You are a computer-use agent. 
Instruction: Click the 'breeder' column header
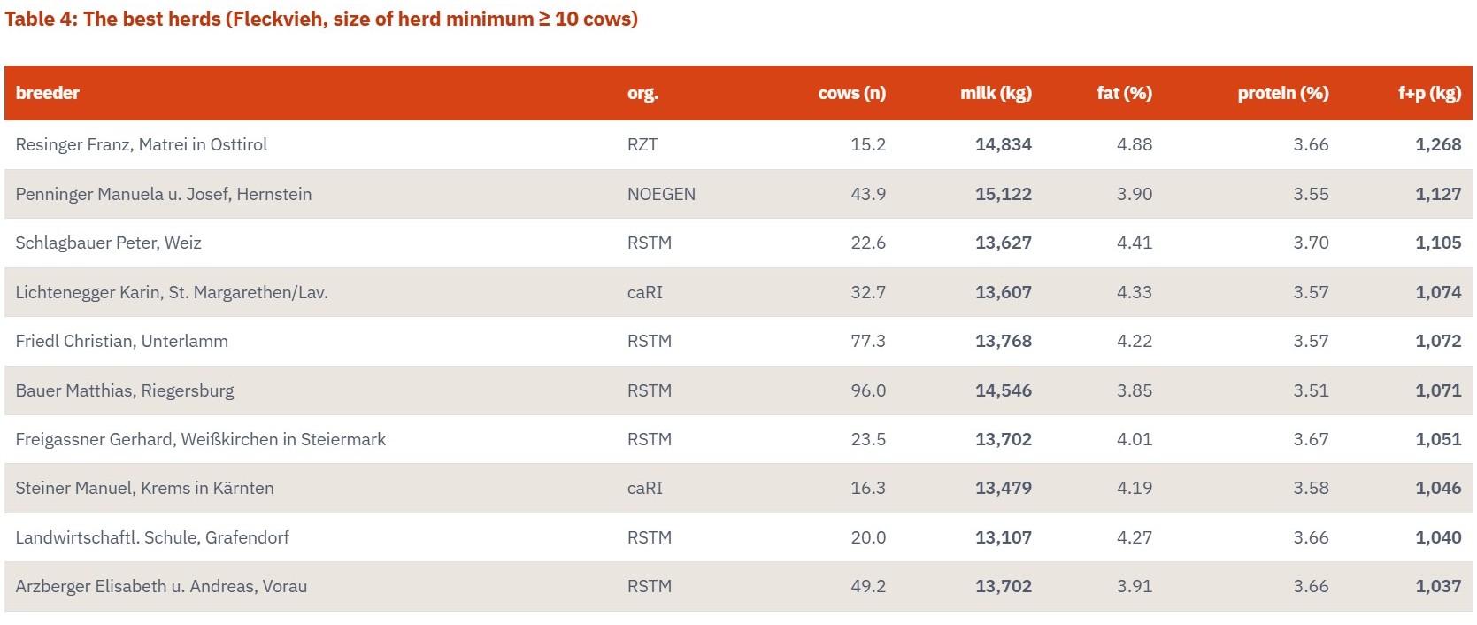(x=48, y=93)
